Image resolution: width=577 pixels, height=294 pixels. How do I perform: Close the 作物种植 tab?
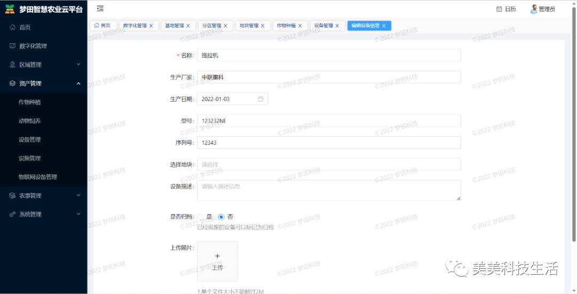[x=300, y=26]
